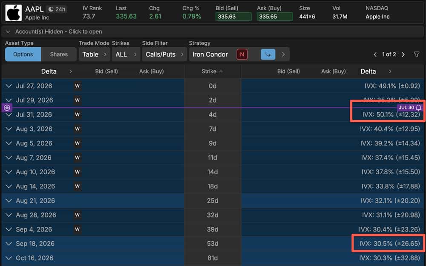The width and height of the screenshot is (426, 266).
Task: Expand the Aug 5, 2026 expiration
Action: (x=9, y=143)
